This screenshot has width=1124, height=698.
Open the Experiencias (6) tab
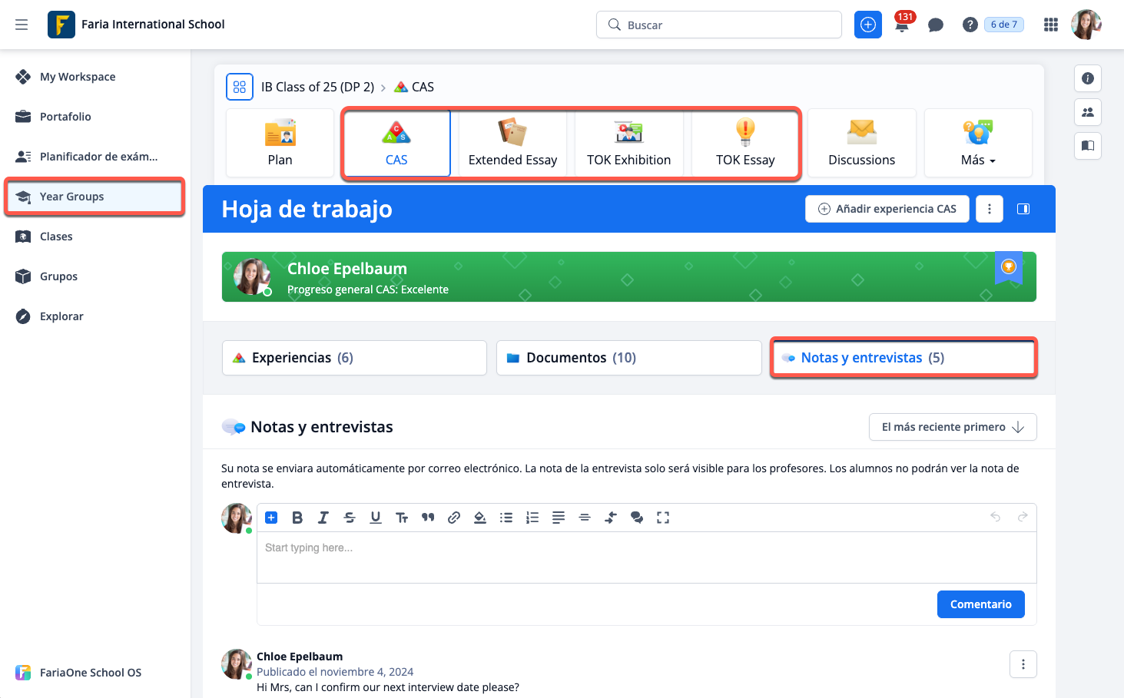[x=354, y=358]
